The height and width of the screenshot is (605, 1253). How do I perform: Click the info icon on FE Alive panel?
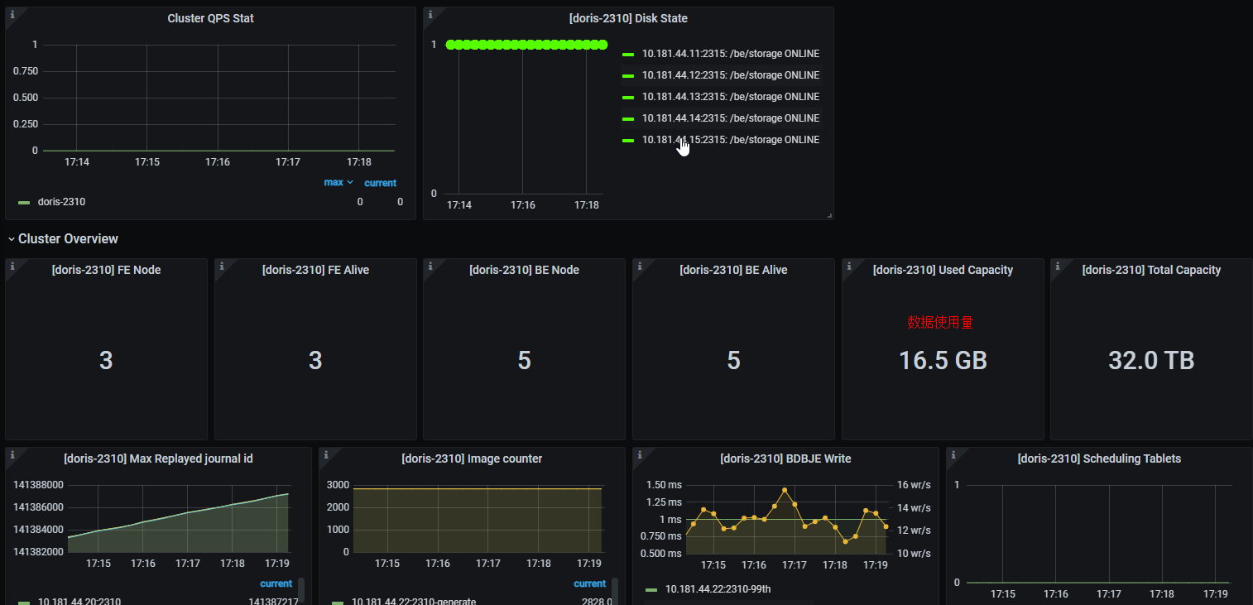pos(222,265)
